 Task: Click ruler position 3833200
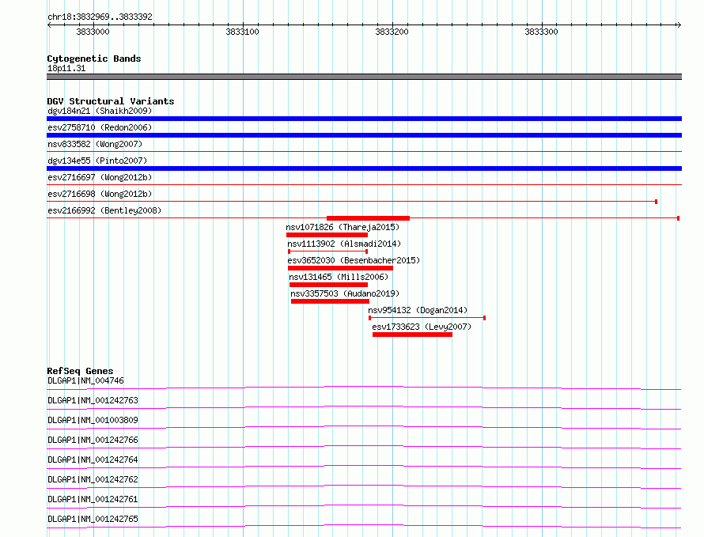coord(392,32)
